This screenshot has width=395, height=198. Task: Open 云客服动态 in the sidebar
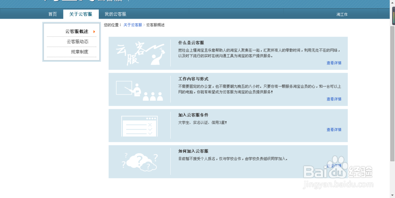(77, 41)
